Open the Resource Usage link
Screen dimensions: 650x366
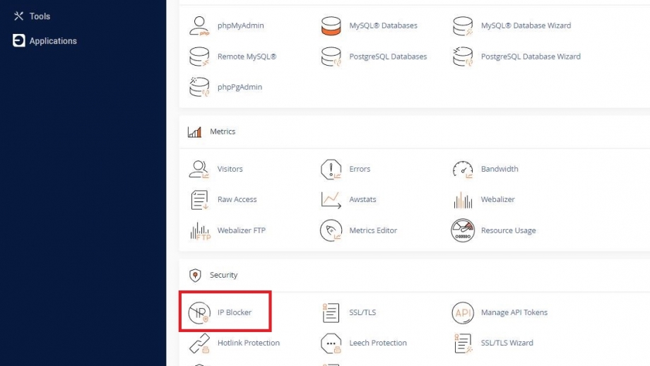(x=508, y=230)
